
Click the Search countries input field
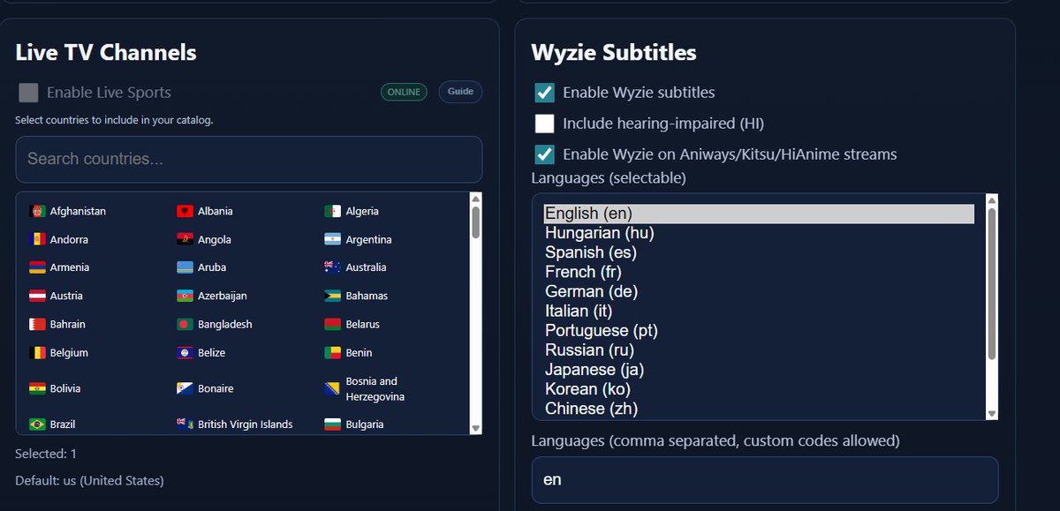coord(249,160)
